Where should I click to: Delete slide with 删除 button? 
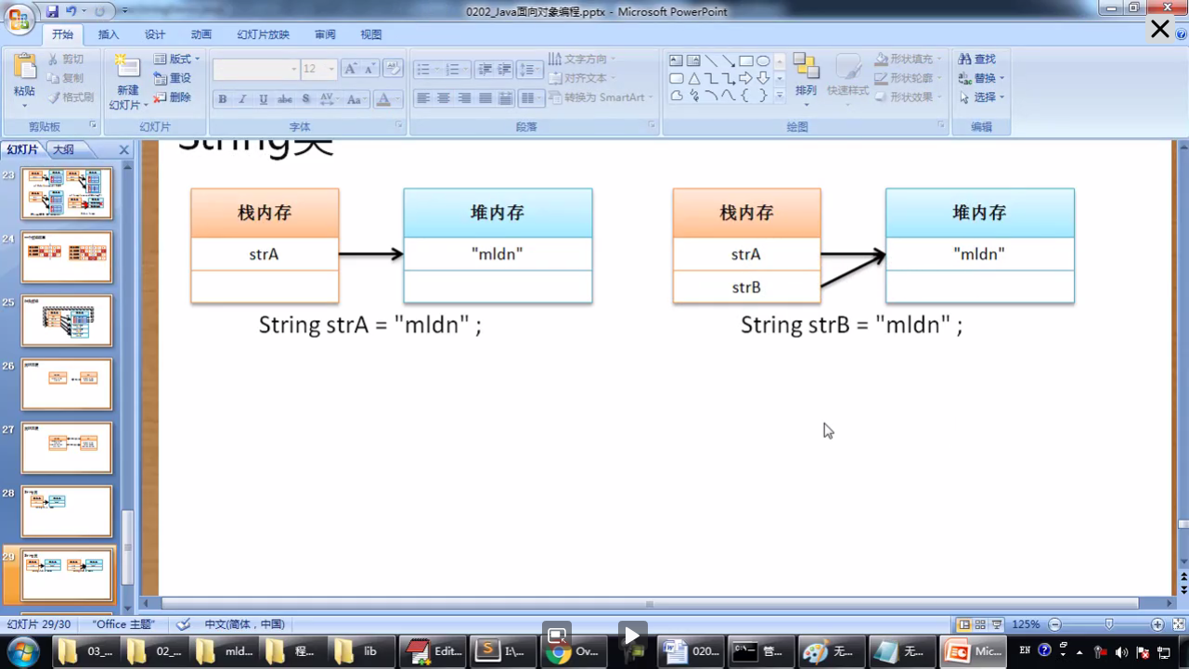[x=173, y=97]
